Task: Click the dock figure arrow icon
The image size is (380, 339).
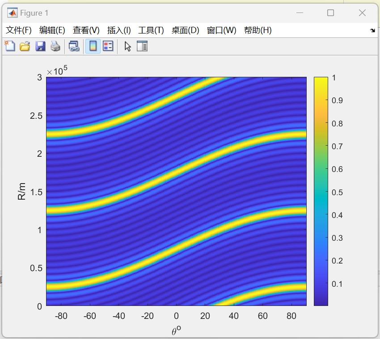Action: (372, 30)
